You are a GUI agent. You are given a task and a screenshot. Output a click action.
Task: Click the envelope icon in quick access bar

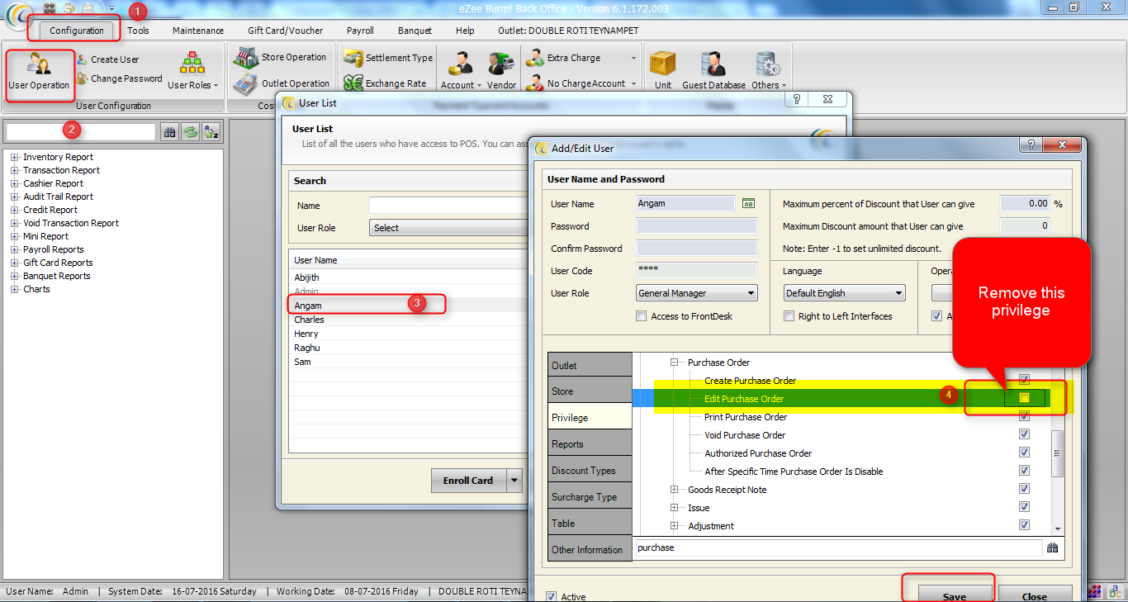click(x=88, y=7)
